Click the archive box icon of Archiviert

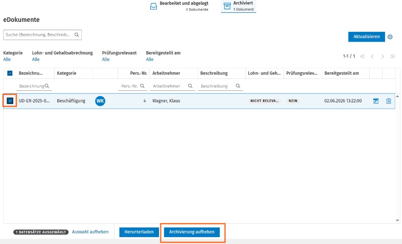click(227, 6)
